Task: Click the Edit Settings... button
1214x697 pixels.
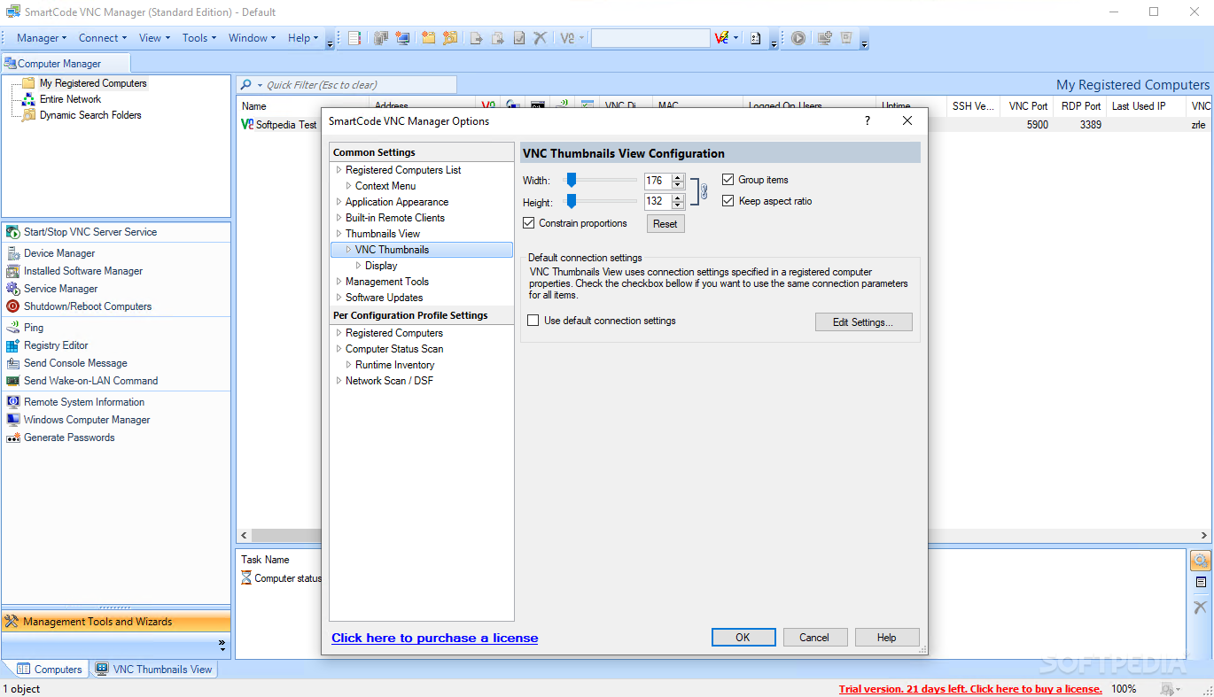Action: pos(863,322)
